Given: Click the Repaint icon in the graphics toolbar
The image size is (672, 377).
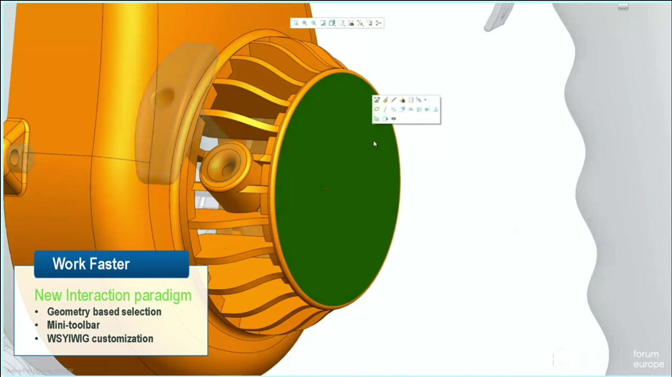Looking at the screenshot, I should point(323,23).
